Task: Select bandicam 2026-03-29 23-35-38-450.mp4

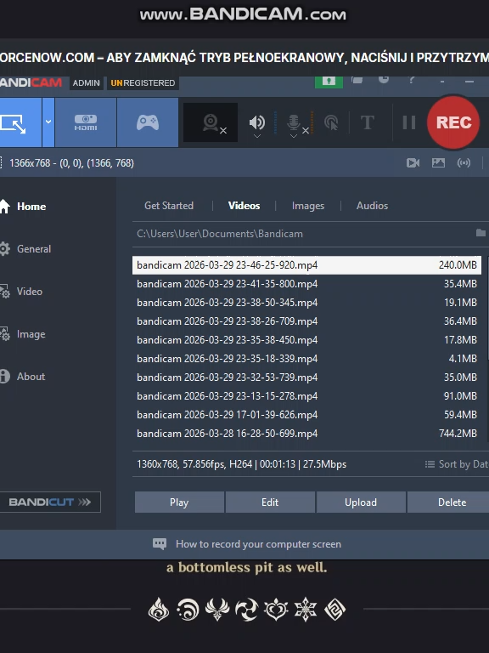Action: (306, 340)
